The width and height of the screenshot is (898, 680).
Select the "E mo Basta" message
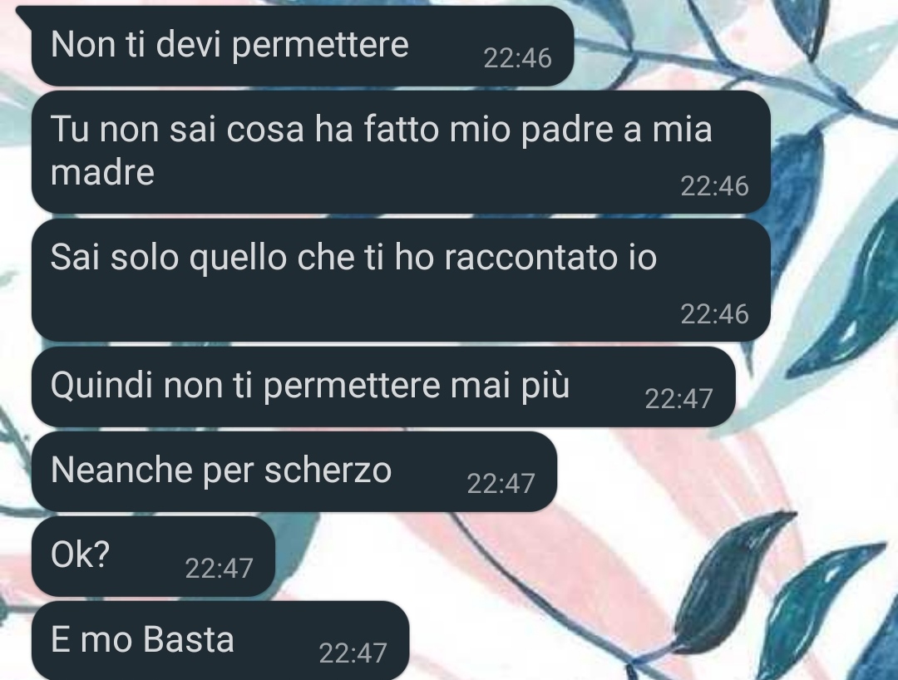click(x=220, y=640)
